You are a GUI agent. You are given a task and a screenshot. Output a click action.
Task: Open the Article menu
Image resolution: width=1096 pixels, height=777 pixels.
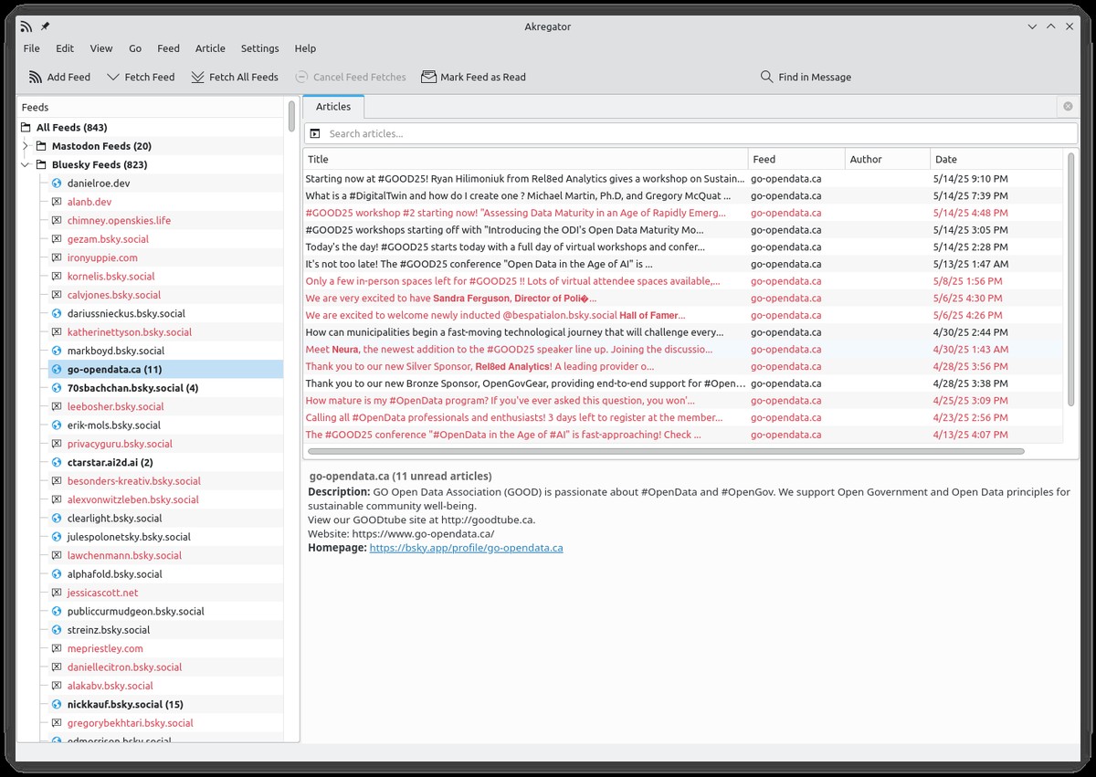[210, 48]
